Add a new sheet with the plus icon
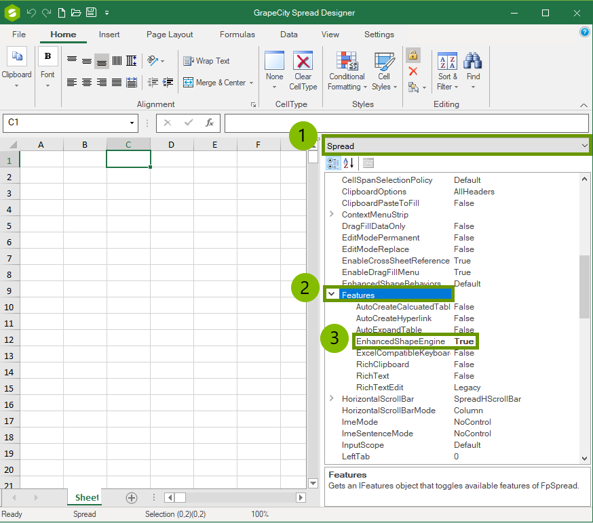The image size is (593, 523). point(132,498)
